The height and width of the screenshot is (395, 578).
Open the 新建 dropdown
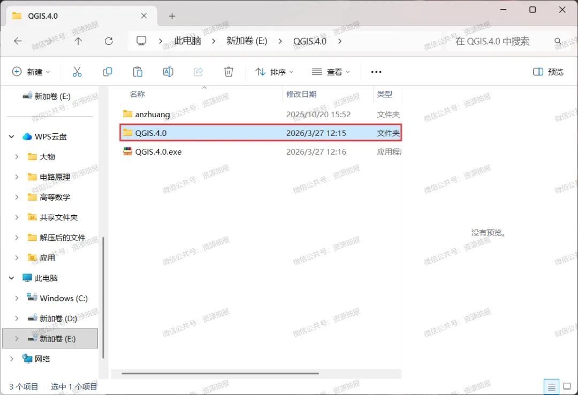coord(31,72)
